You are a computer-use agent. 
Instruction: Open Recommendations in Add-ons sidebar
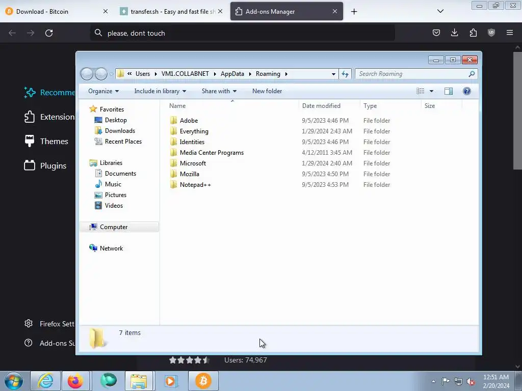pos(49,93)
